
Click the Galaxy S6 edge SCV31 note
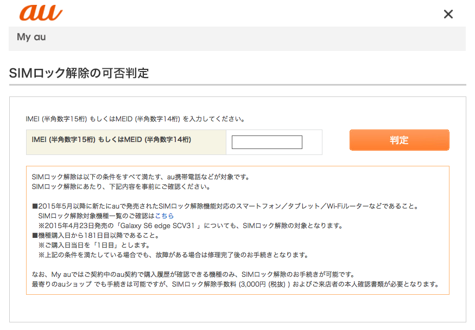tap(191, 225)
